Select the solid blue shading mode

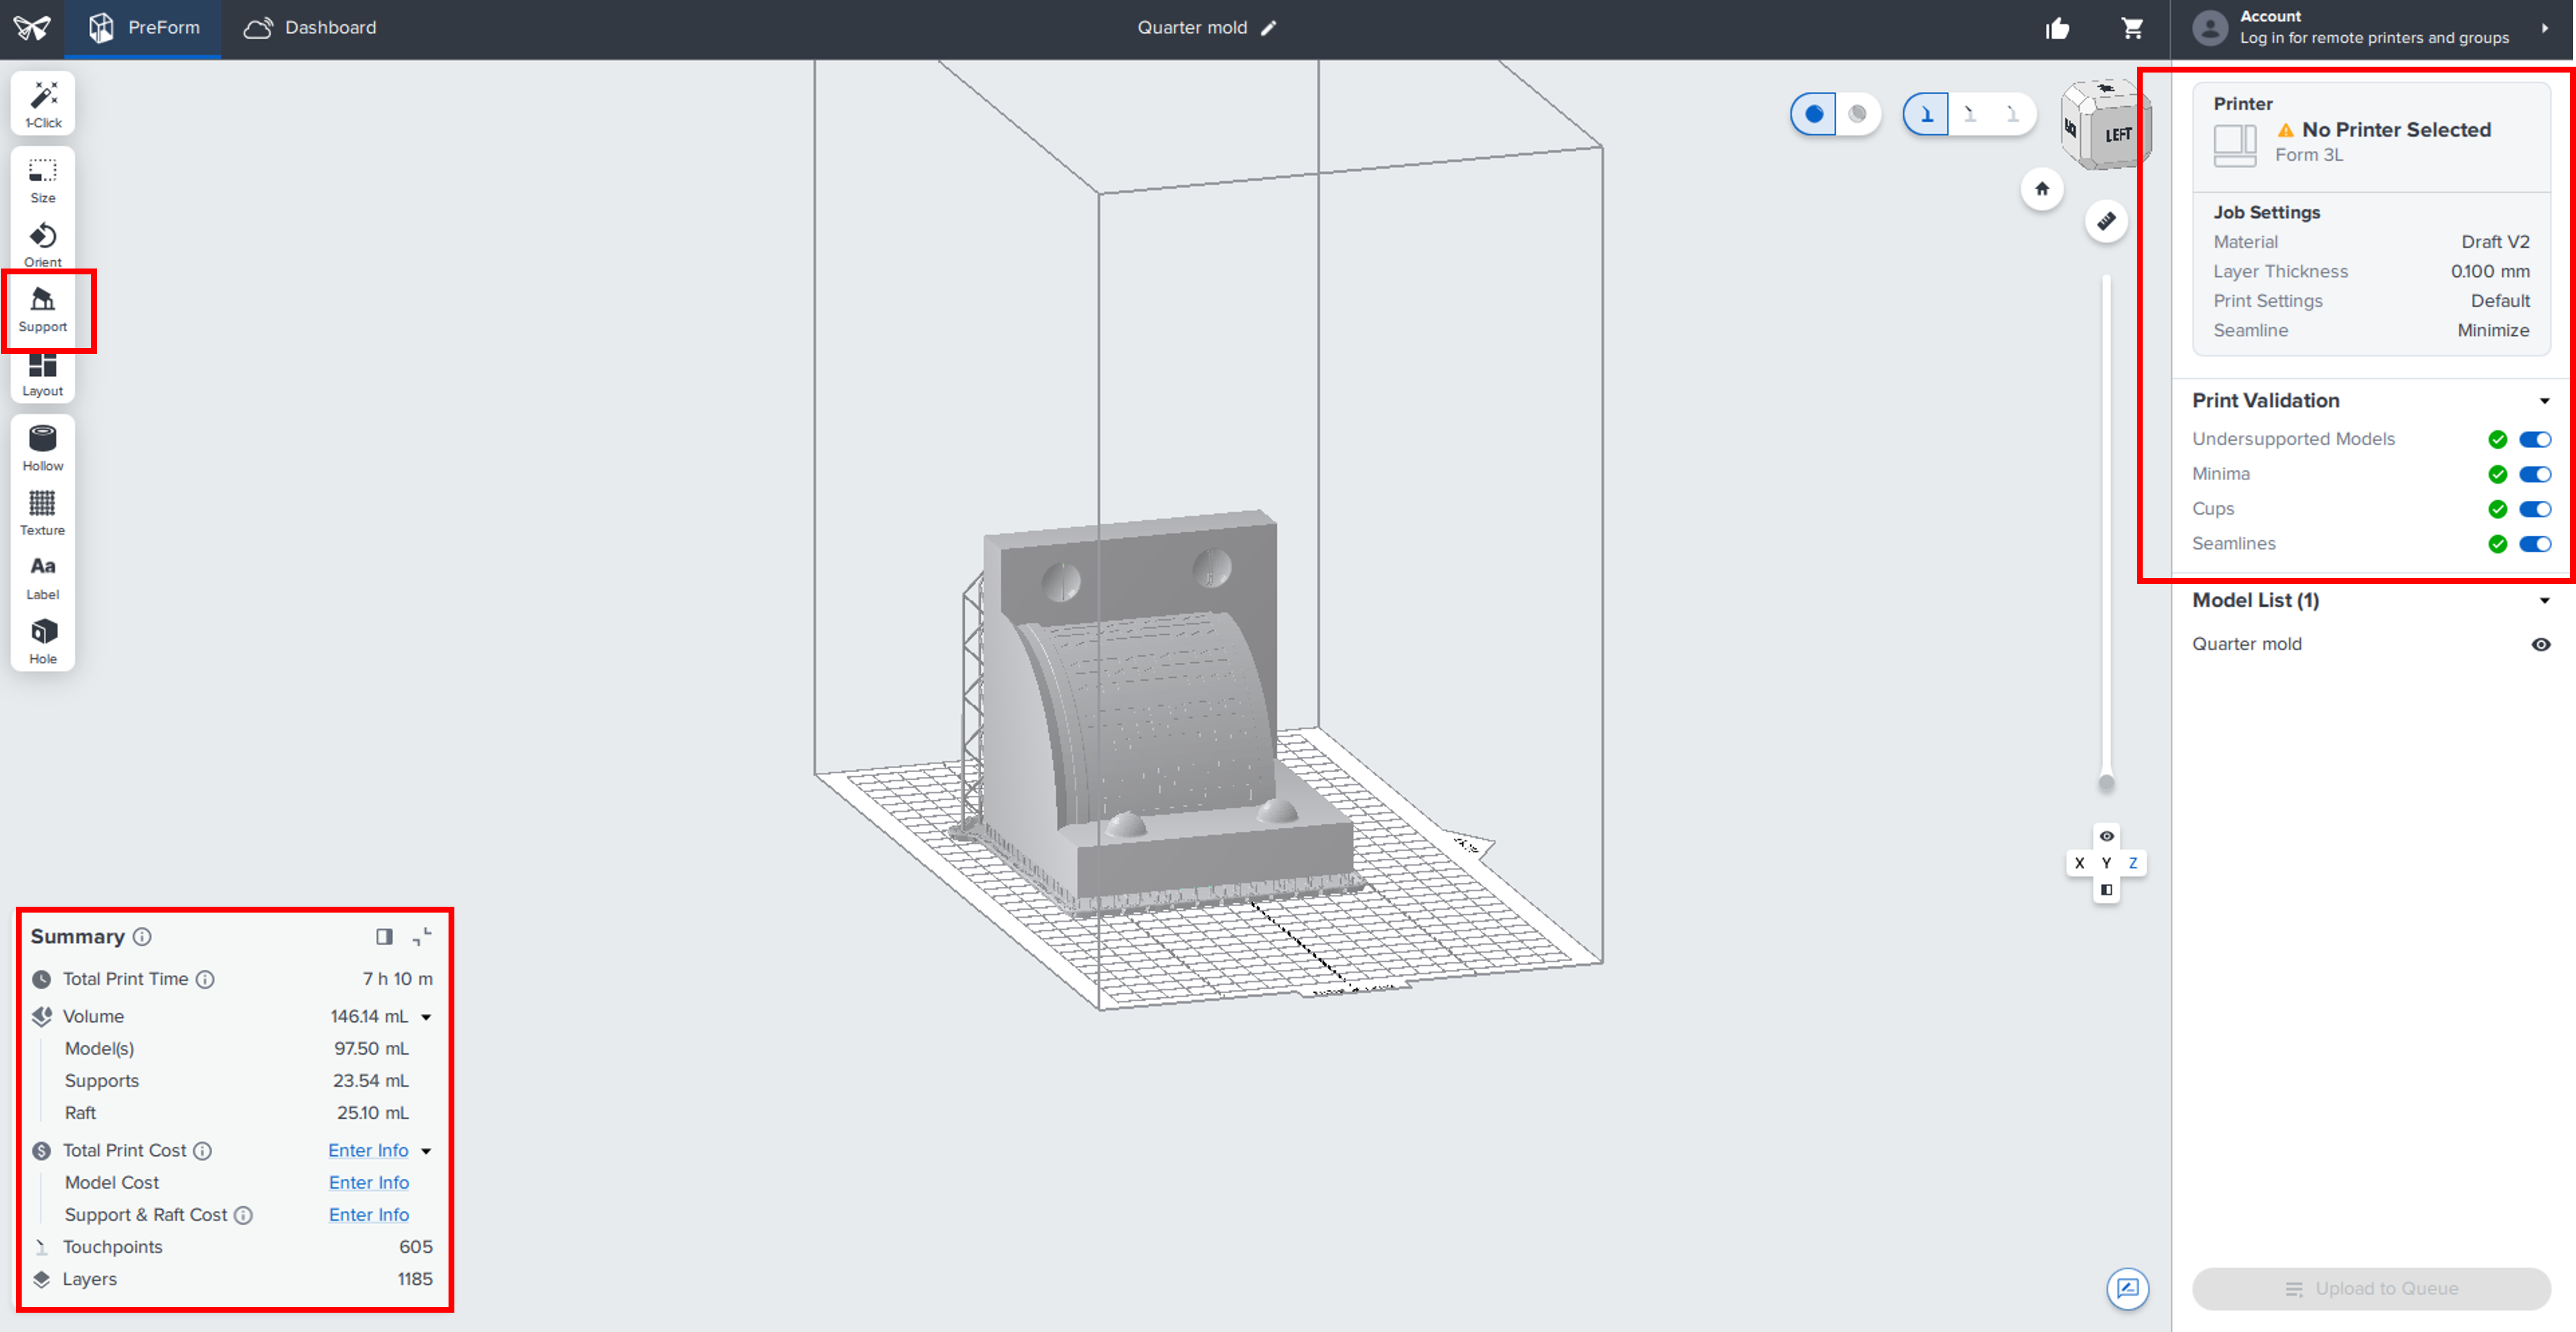[x=1813, y=114]
